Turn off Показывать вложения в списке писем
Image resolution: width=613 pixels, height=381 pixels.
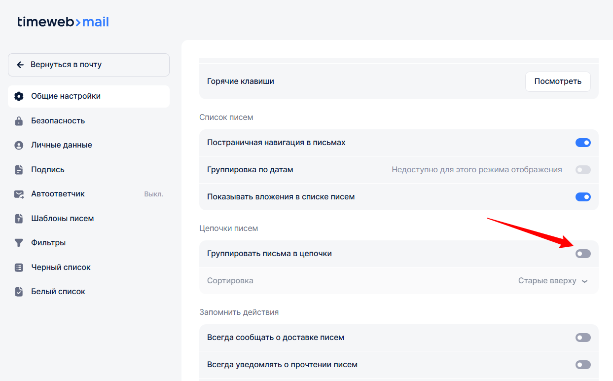click(x=582, y=197)
